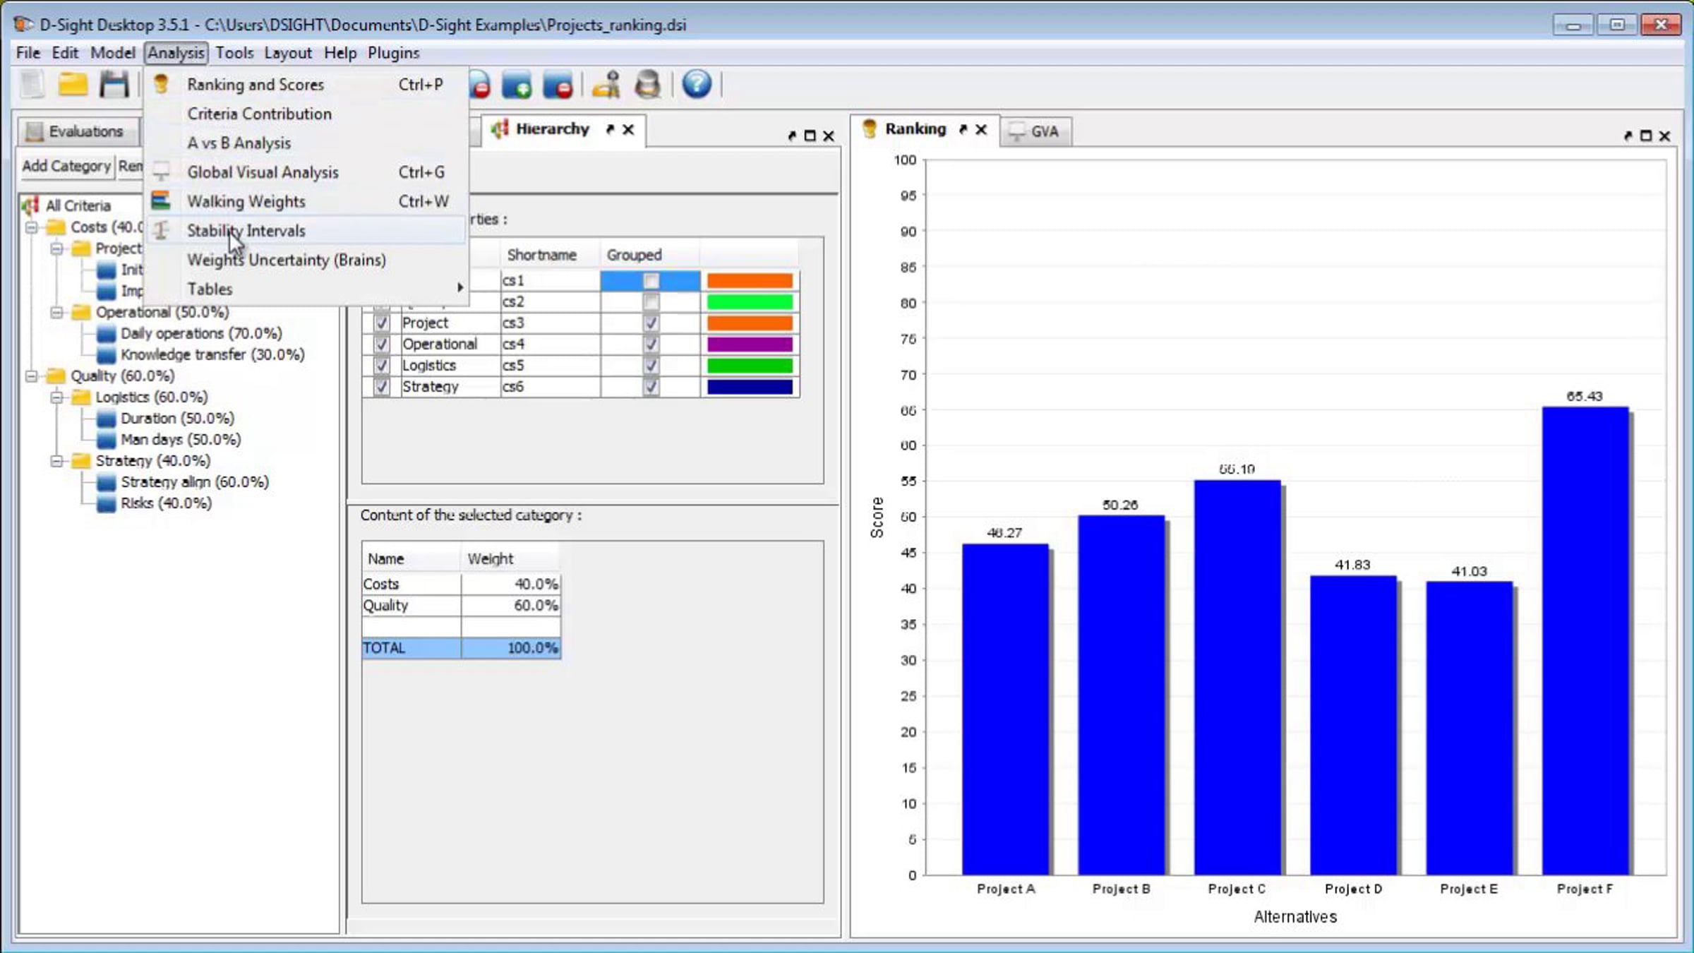Click the blue help question mark icon
The height and width of the screenshot is (953, 1694).
coord(696,85)
